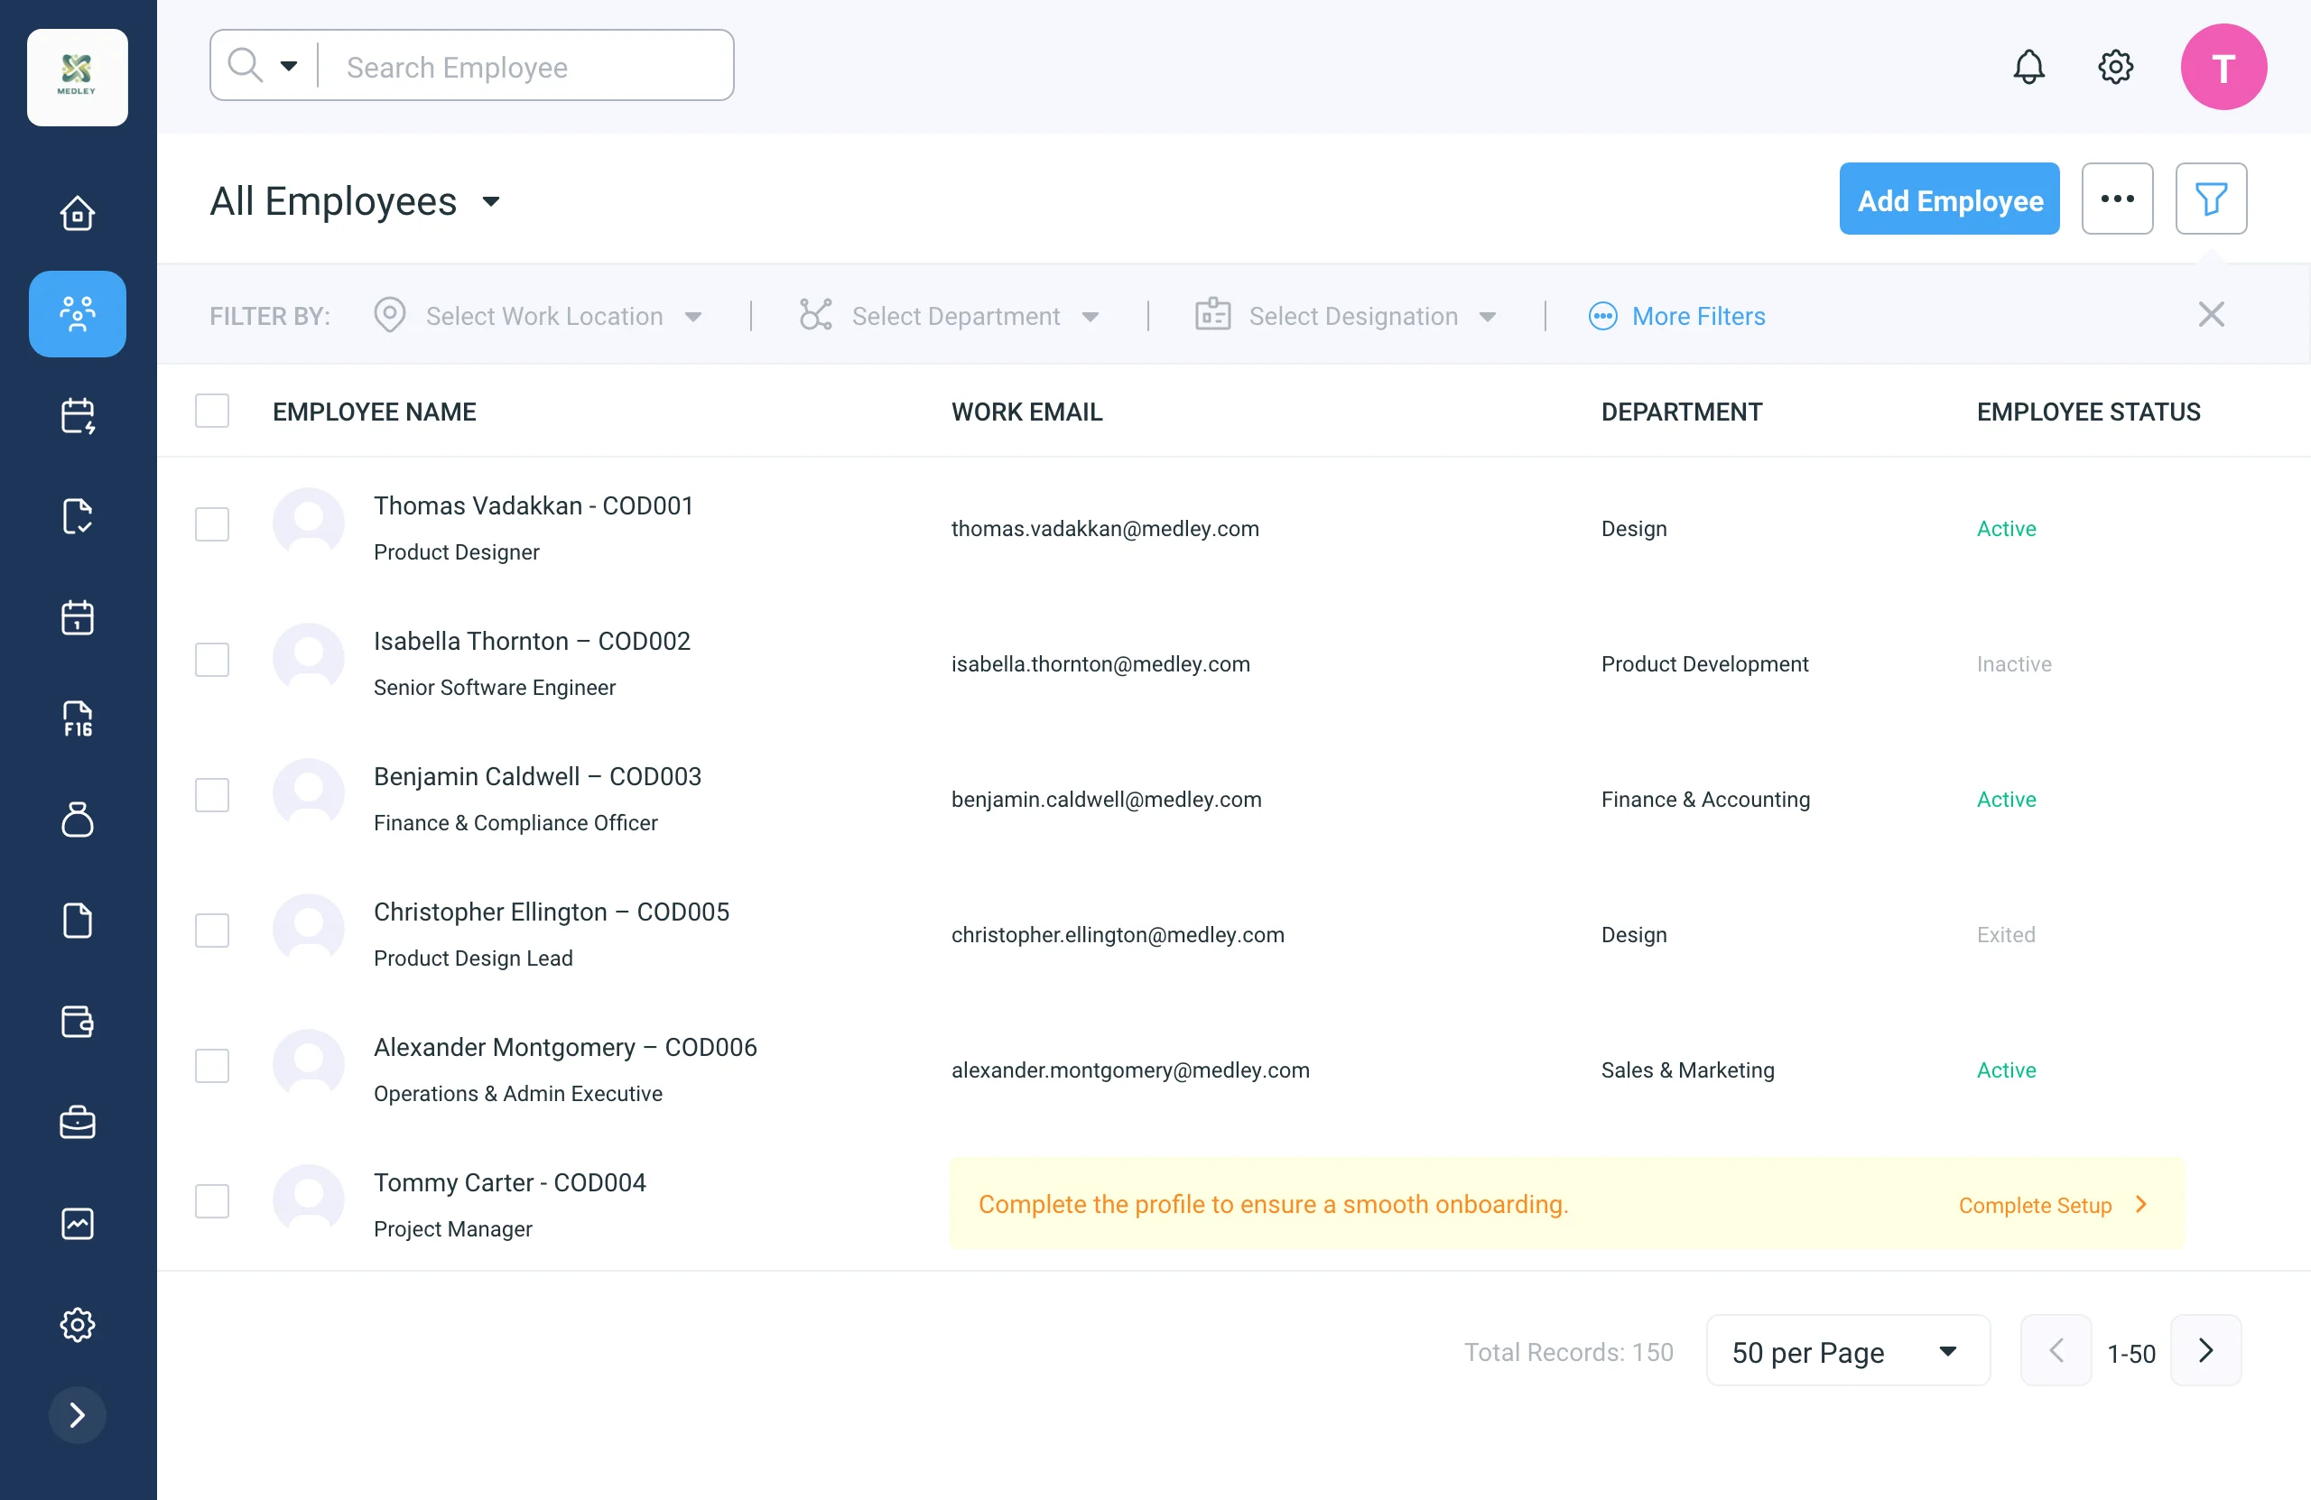Open the briefcase icon in sidebar
Screen dimensions: 2311x1500
pyautogui.click(x=77, y=1123)
